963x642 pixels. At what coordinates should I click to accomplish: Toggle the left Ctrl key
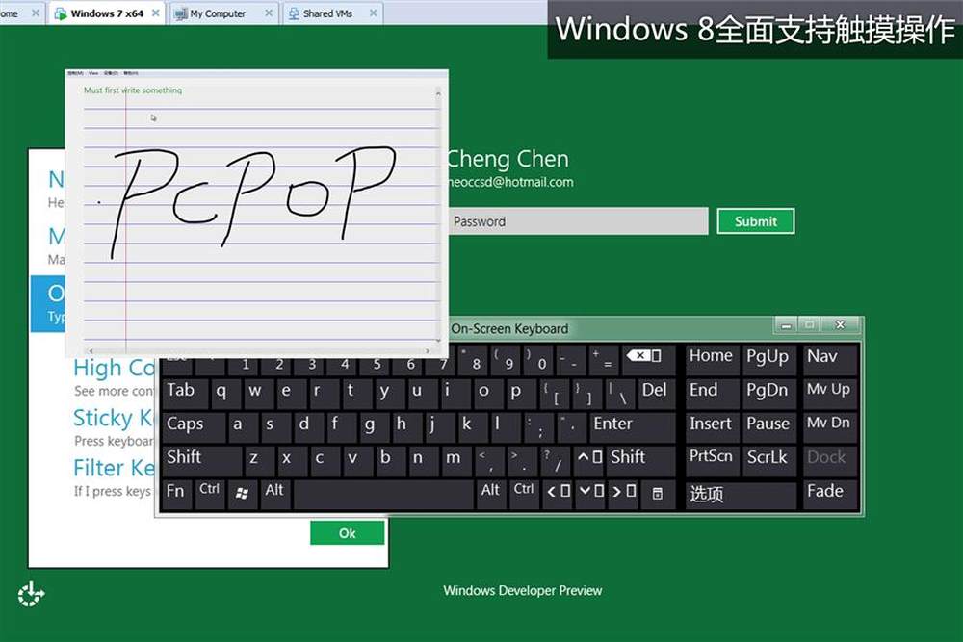click(209, 492)
